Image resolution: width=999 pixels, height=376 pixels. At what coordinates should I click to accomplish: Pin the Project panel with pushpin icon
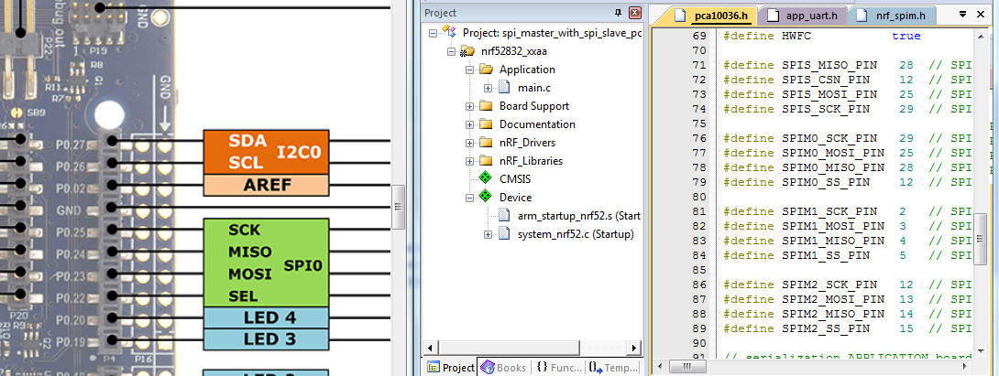(x=618, y=13)
